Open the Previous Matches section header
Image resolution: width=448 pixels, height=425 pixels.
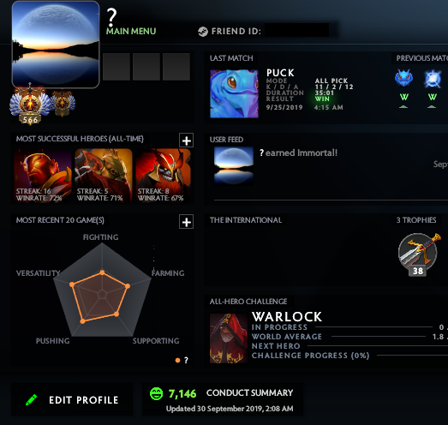pos(421,58)
